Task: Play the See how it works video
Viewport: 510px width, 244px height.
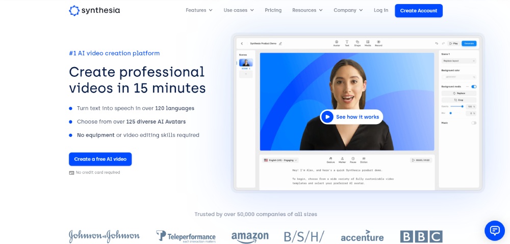Action: click(351, 116)
